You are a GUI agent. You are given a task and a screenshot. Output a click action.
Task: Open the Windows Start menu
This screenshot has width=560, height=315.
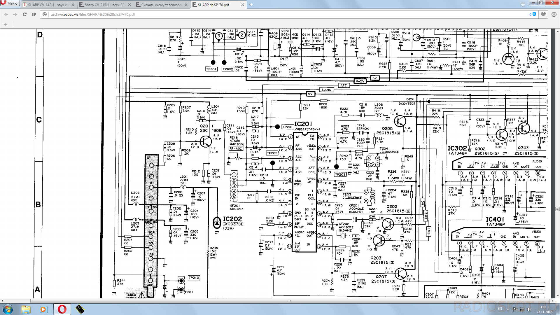(x=8, y=309)
